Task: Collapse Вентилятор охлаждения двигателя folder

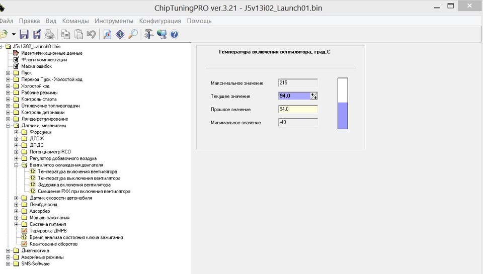Action: pyautogui.click(x=16, y=165)
